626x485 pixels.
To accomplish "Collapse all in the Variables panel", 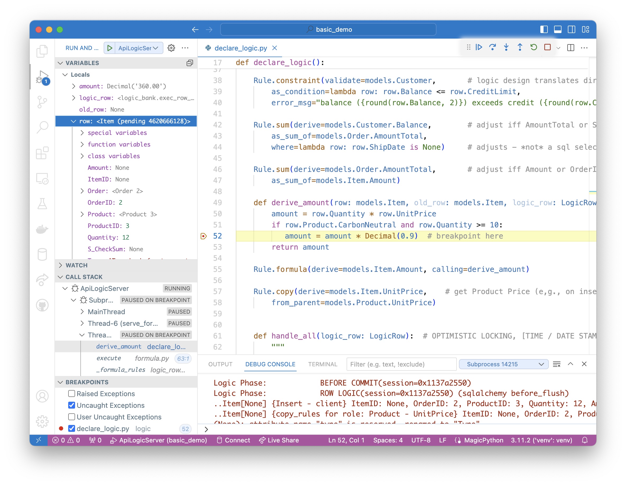I will (190, 63).
